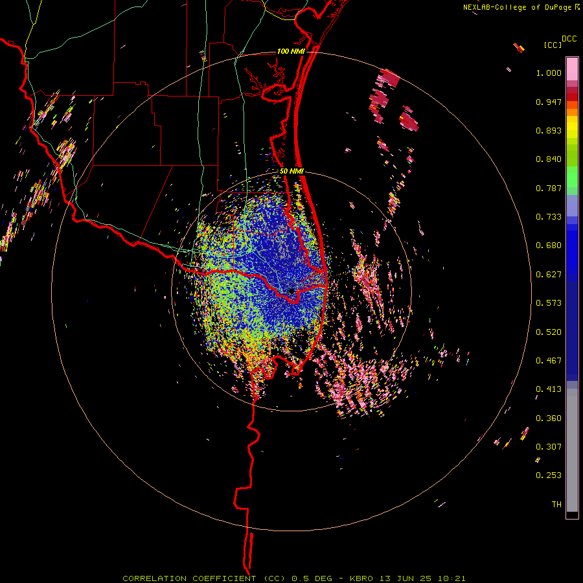This screenshot has height=583, width=583.
Task: Click the 50 NMI range ring label
Action: click(292, 171)
